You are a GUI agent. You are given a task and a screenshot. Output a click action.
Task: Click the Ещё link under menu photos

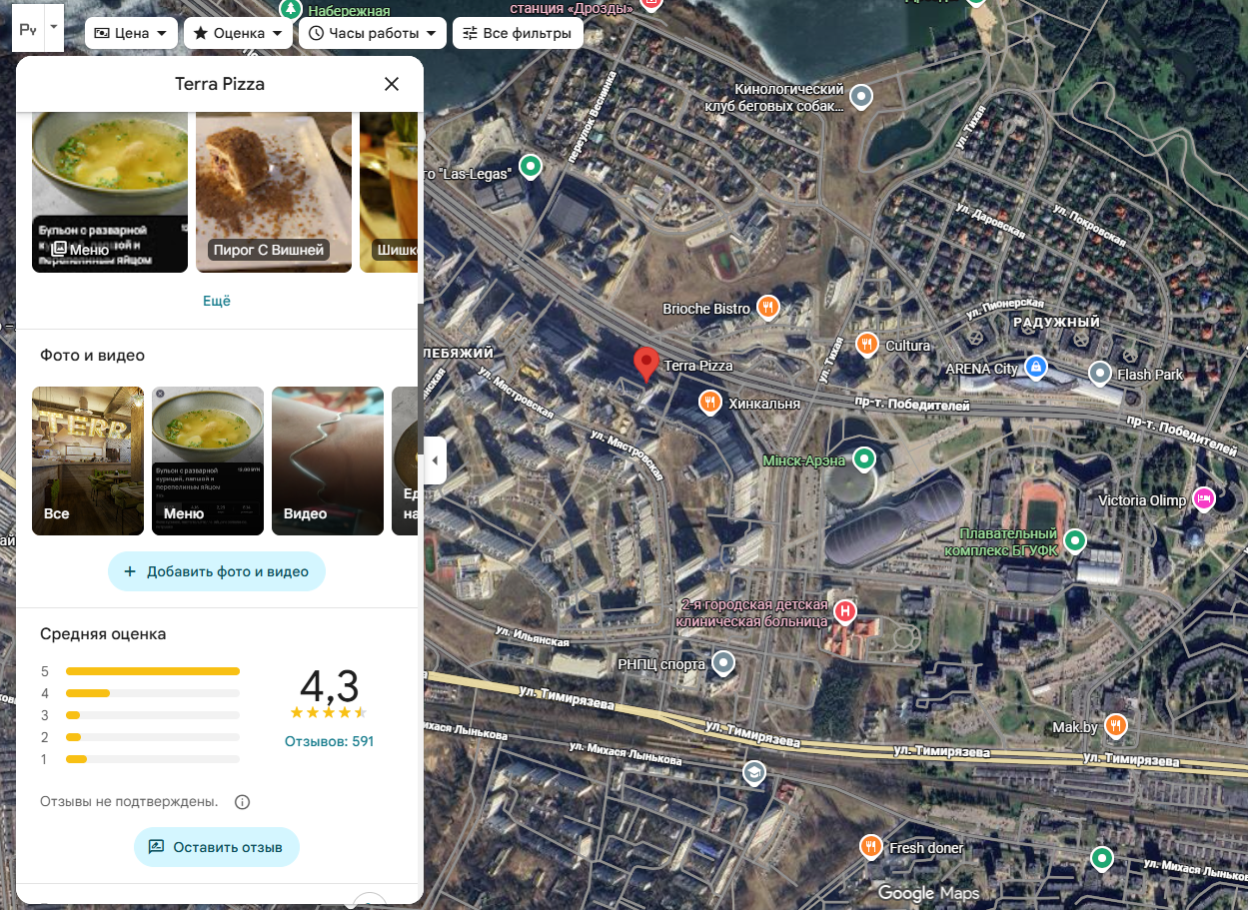[x=217, y=301]
